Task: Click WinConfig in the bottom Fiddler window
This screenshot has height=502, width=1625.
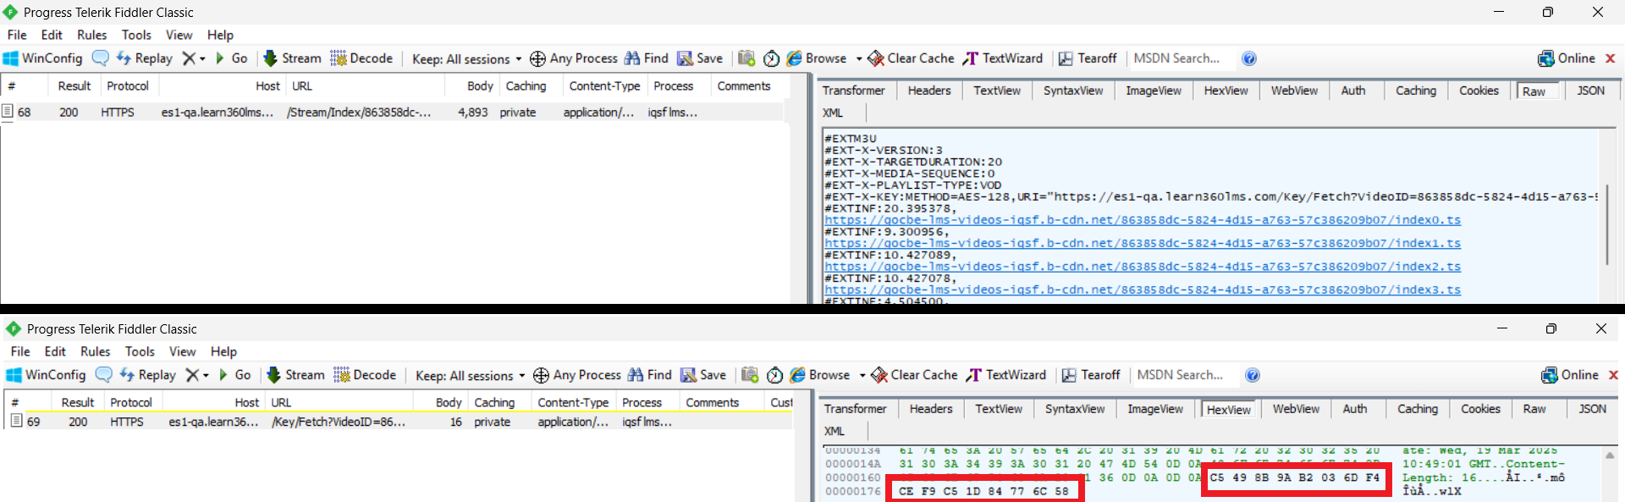Action: (46, 375)
